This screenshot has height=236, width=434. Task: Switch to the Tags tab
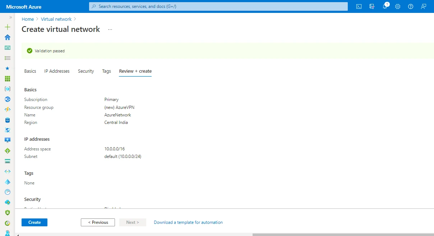tap(106, 71)
